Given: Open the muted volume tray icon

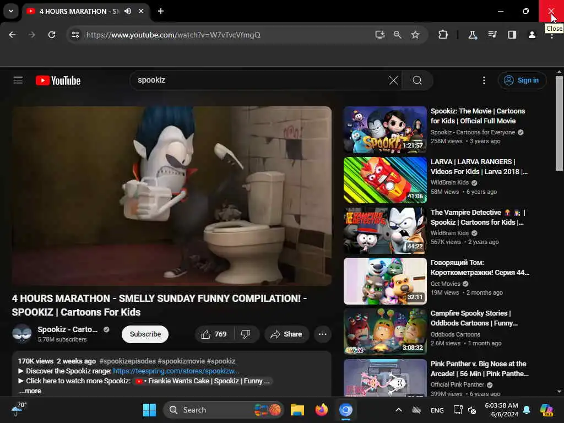Looking at the screenshot, I should [472, 410].
